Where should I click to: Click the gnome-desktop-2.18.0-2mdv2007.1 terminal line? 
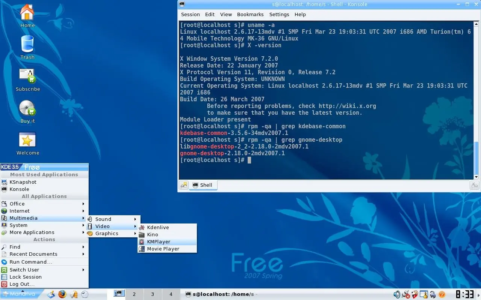click(232, 153)
